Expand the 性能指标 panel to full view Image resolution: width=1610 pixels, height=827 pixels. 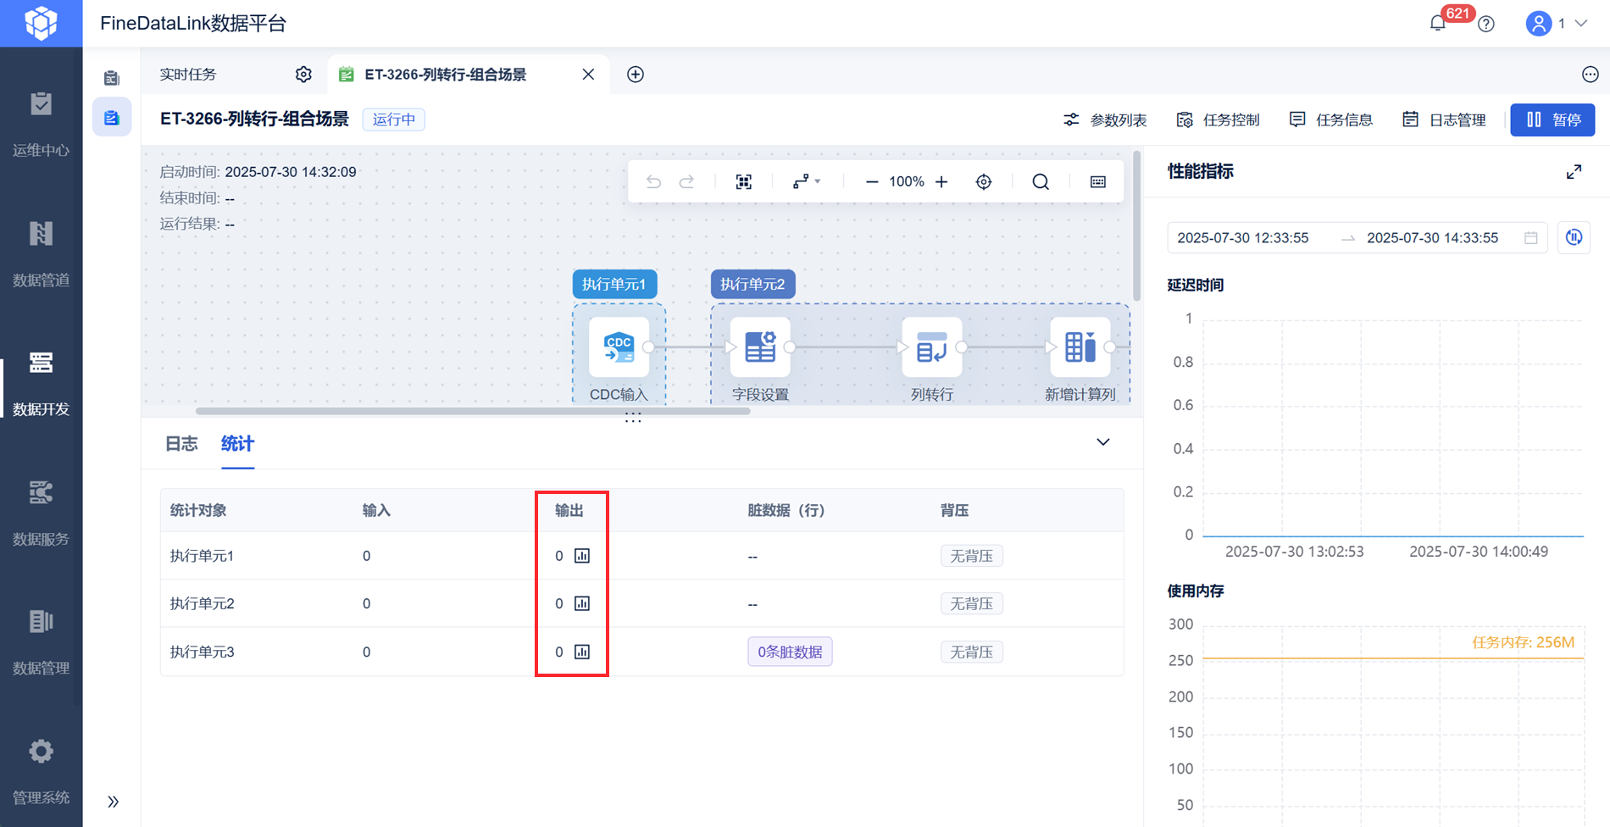tap(1574, 172)
